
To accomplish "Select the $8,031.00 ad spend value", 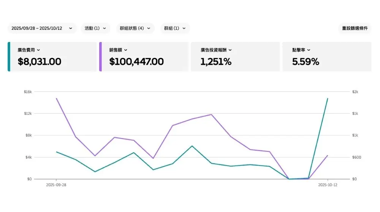I will [40, 62].
